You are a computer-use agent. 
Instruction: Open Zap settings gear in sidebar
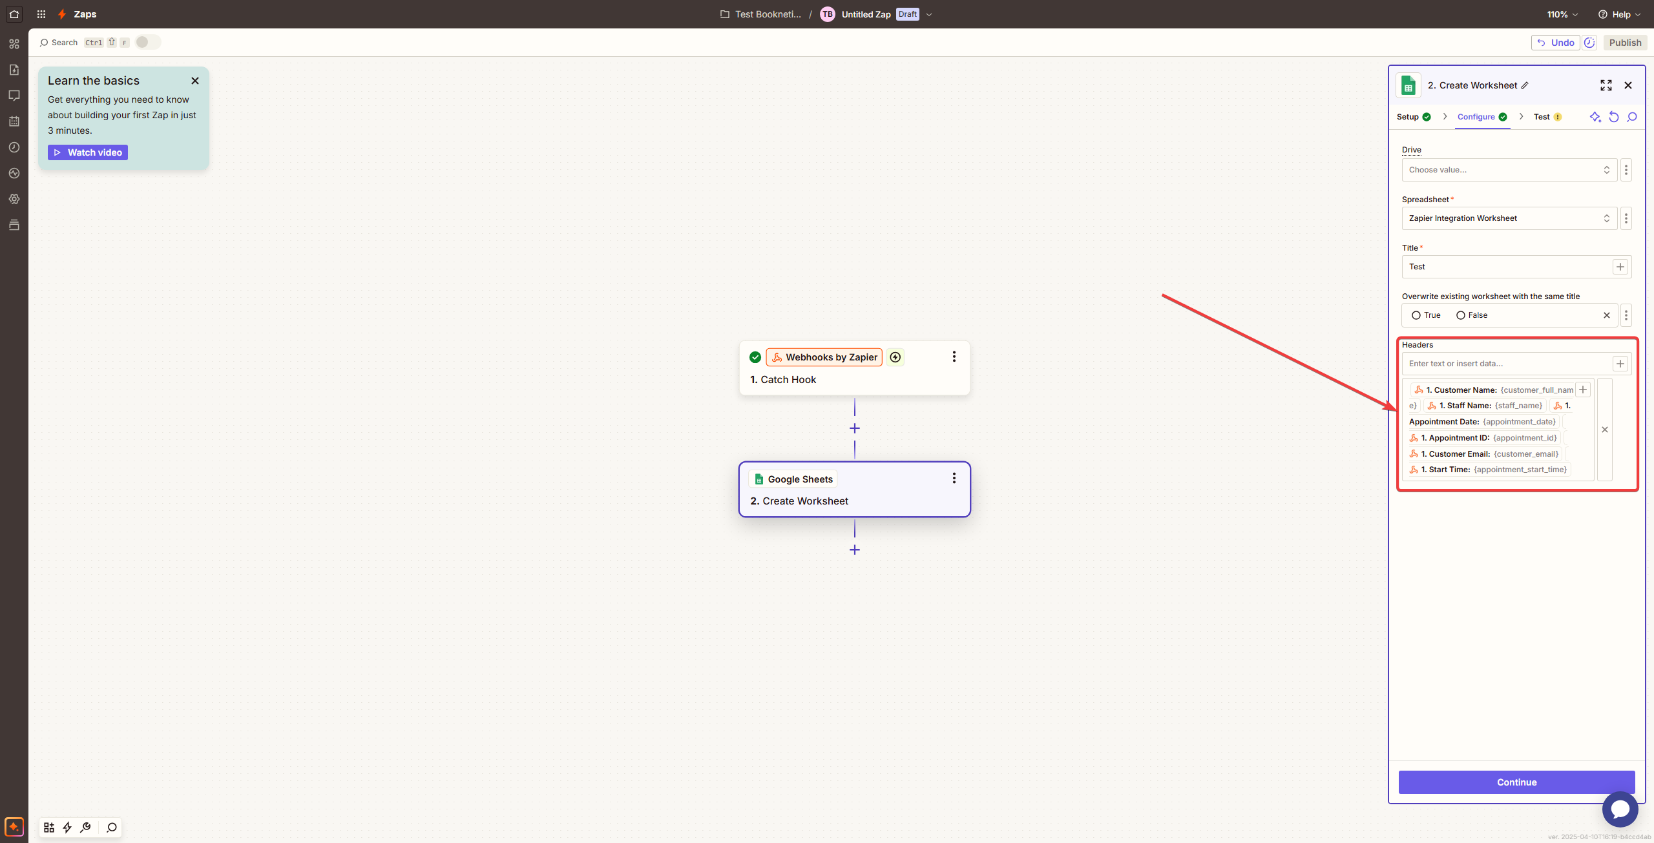click(x=14, y=199)
